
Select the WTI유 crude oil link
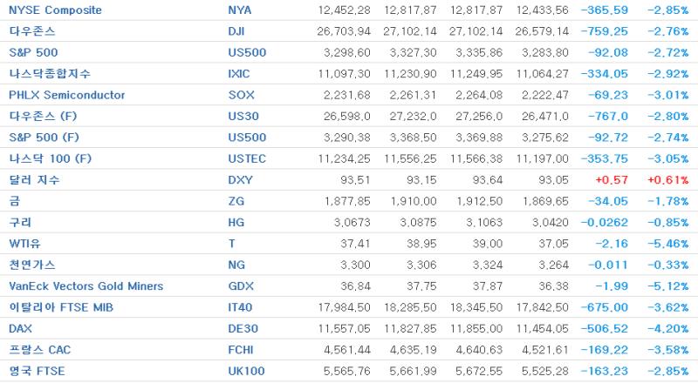(25, 244)
